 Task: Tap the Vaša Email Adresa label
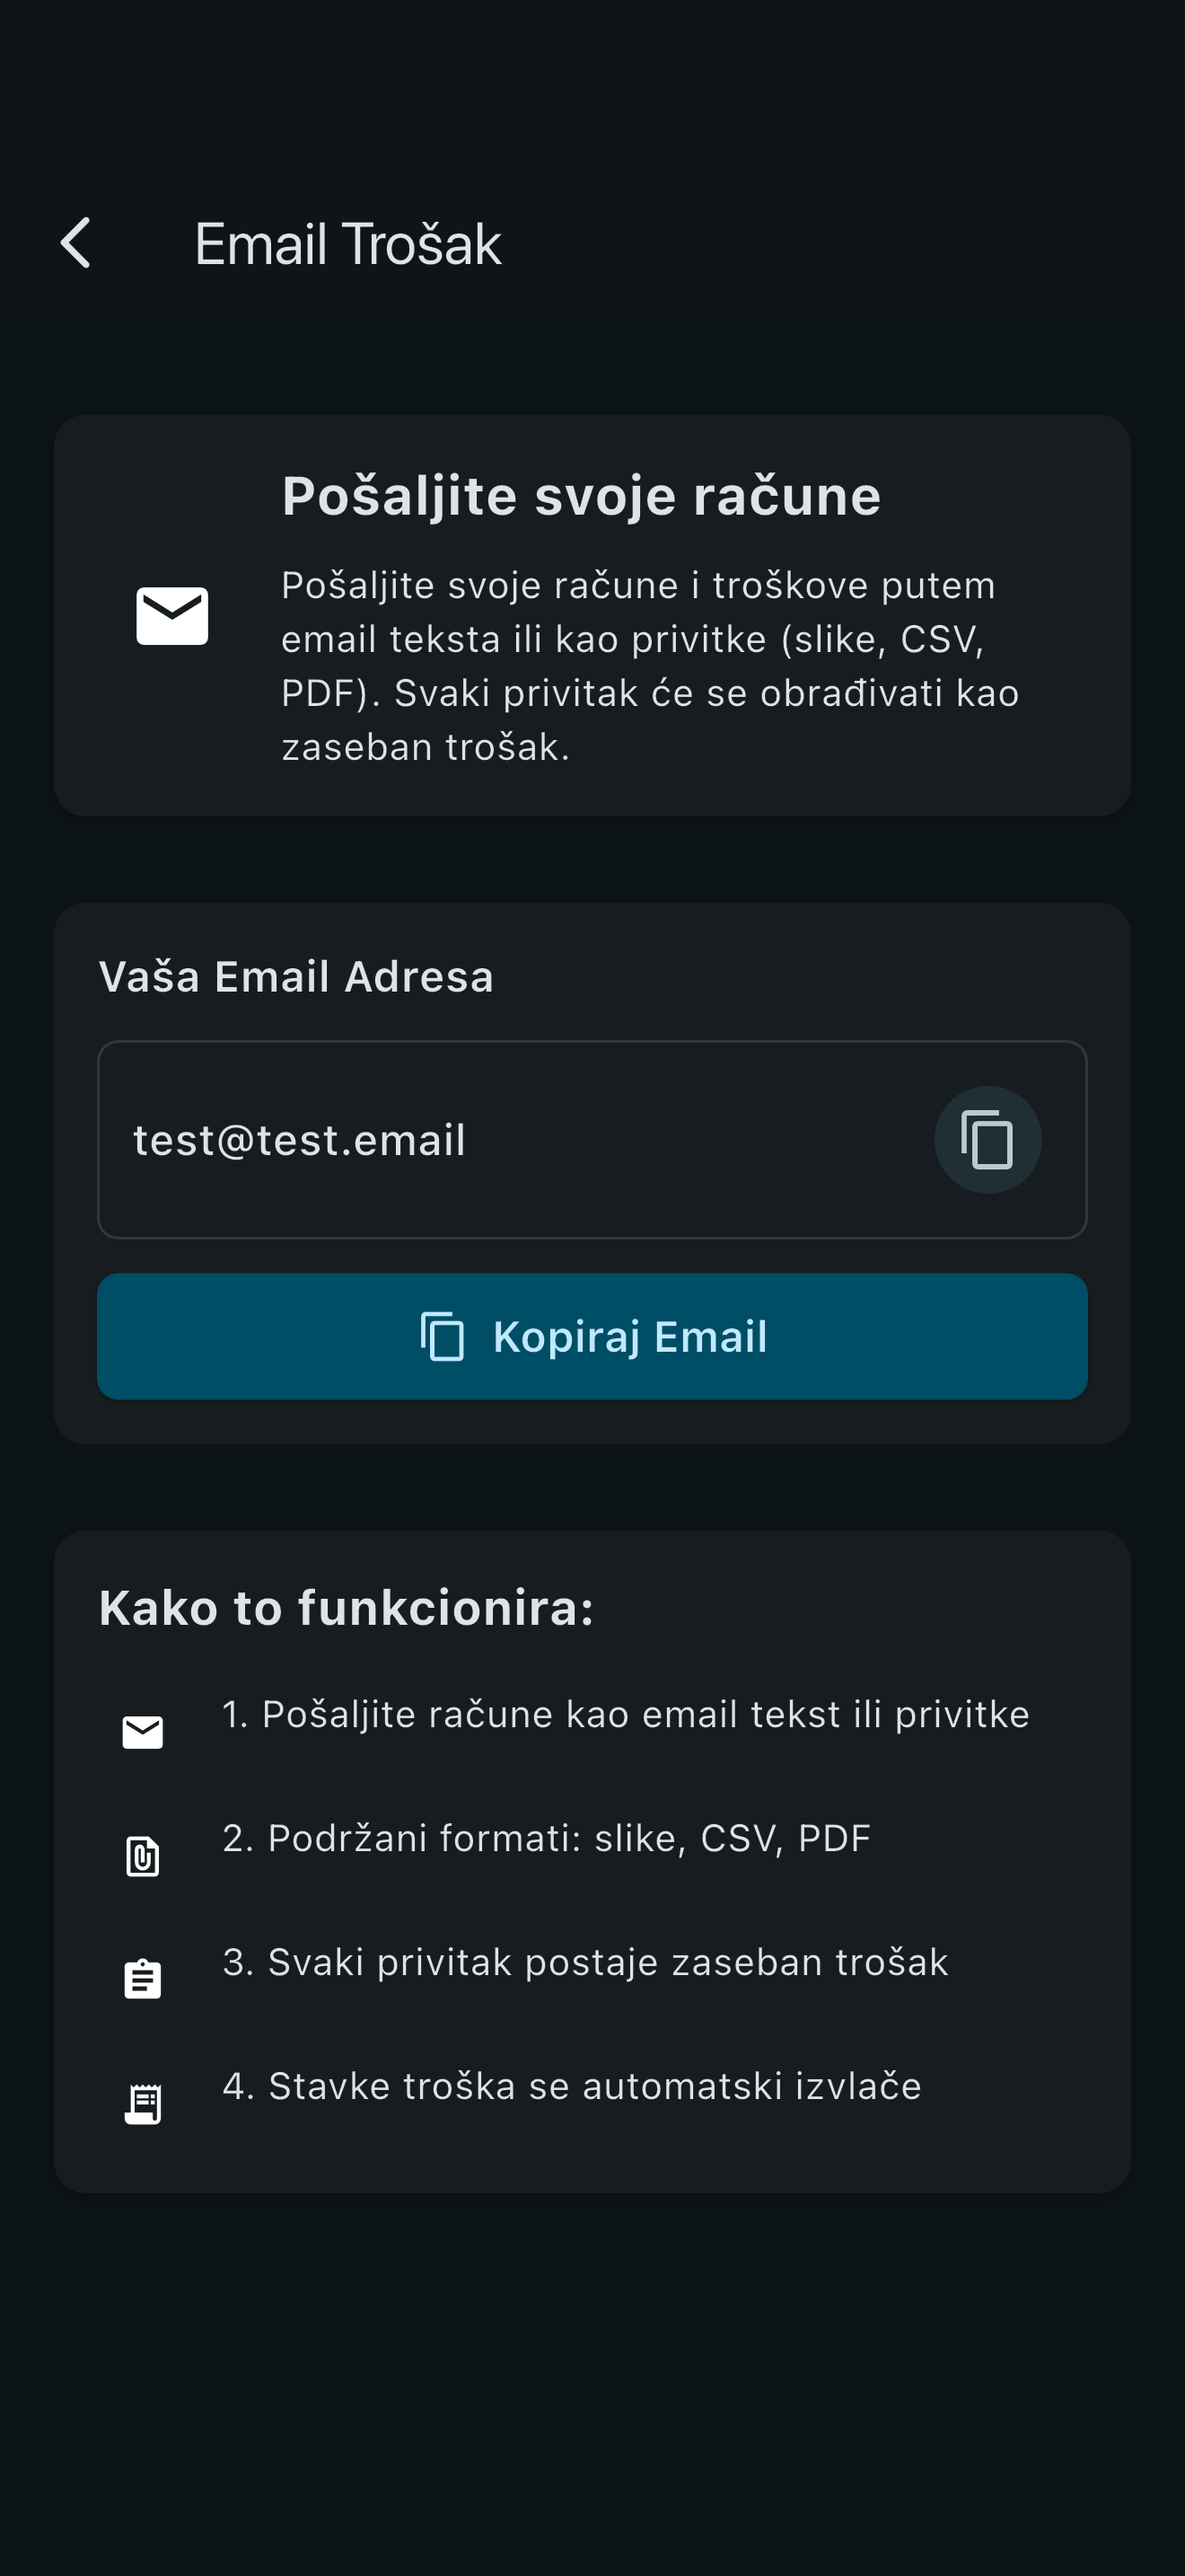295,977
